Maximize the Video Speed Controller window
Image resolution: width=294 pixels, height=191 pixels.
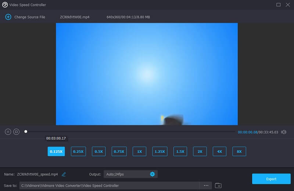click(278, 5)
